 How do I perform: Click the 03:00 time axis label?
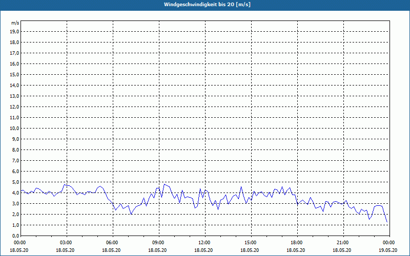[67, 243]
